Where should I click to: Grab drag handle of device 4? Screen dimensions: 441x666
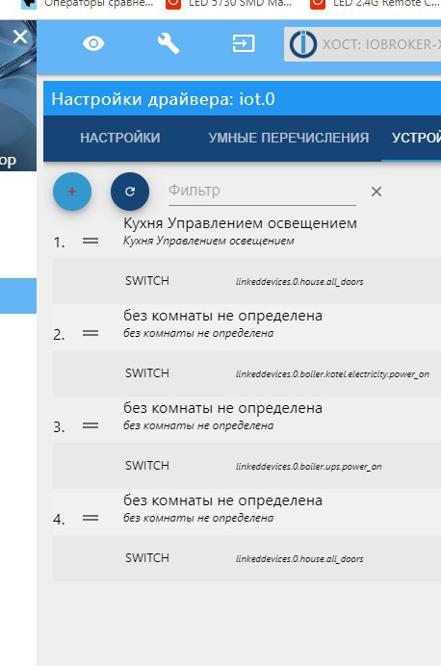(91, 518)
